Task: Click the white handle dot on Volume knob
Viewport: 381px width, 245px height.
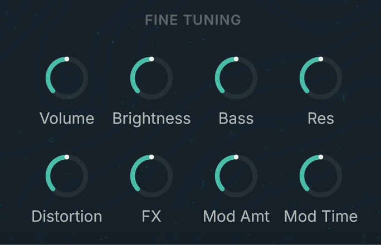Action: coord(67,58)
